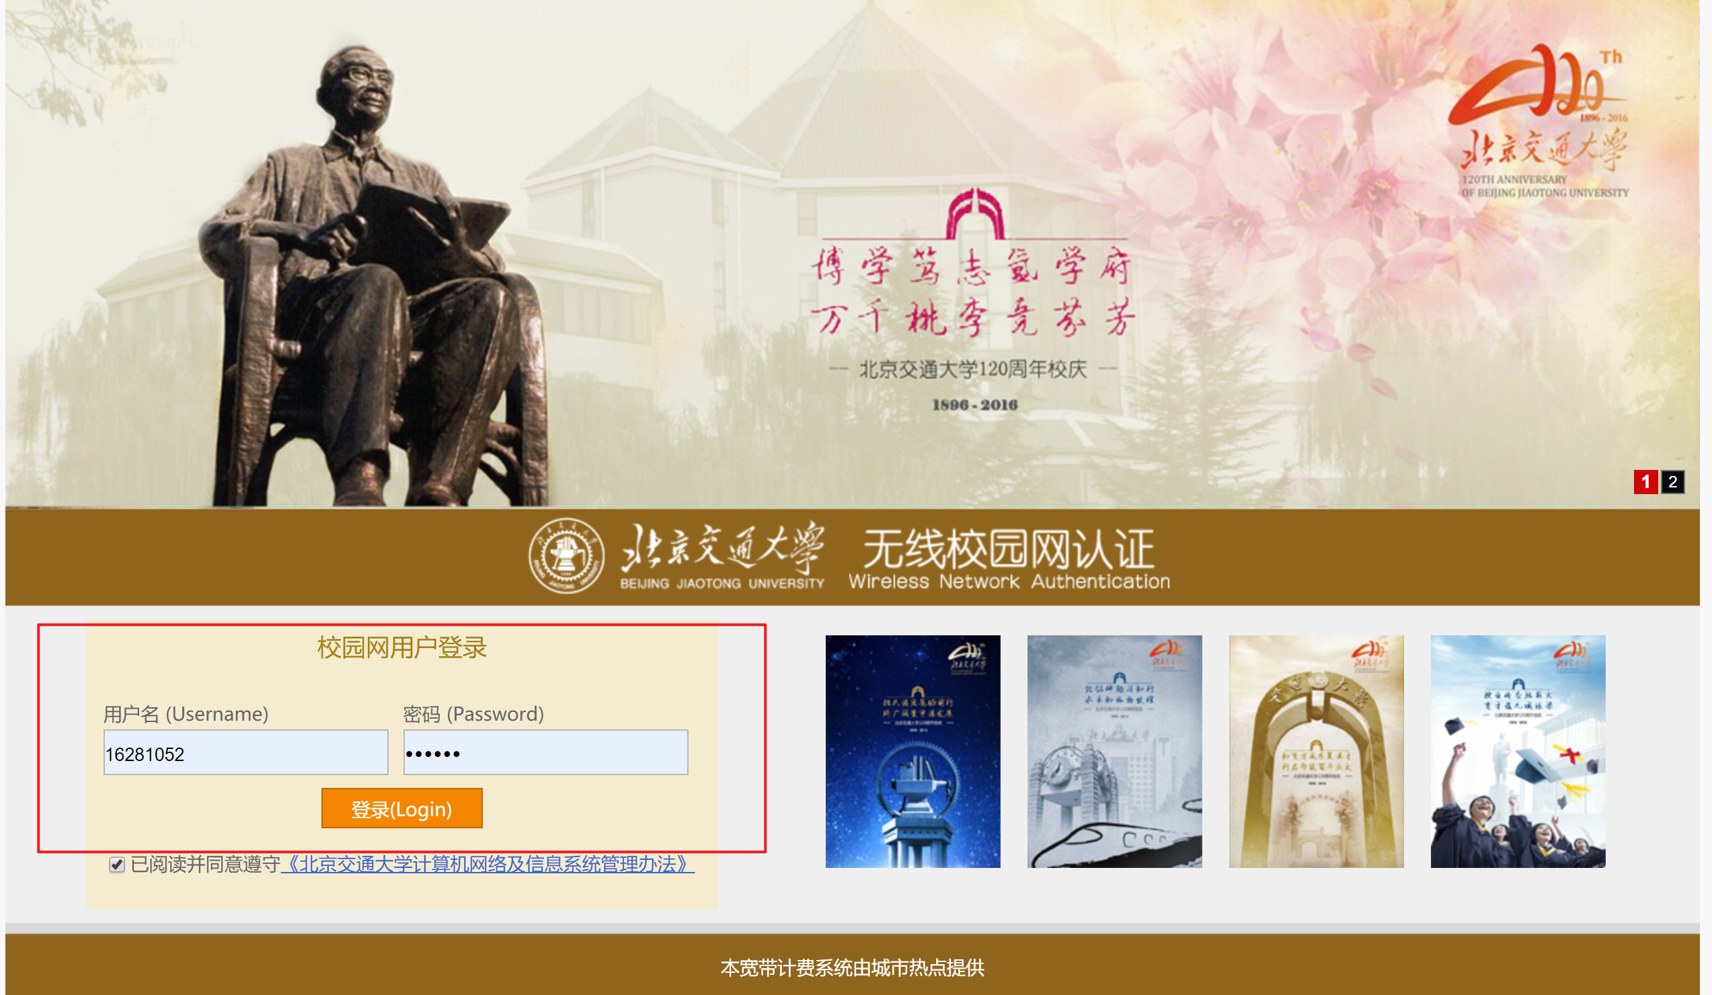This screenshot has height=995, width=1712.
Task: Click the password input field
Action: tap(545, 752)
